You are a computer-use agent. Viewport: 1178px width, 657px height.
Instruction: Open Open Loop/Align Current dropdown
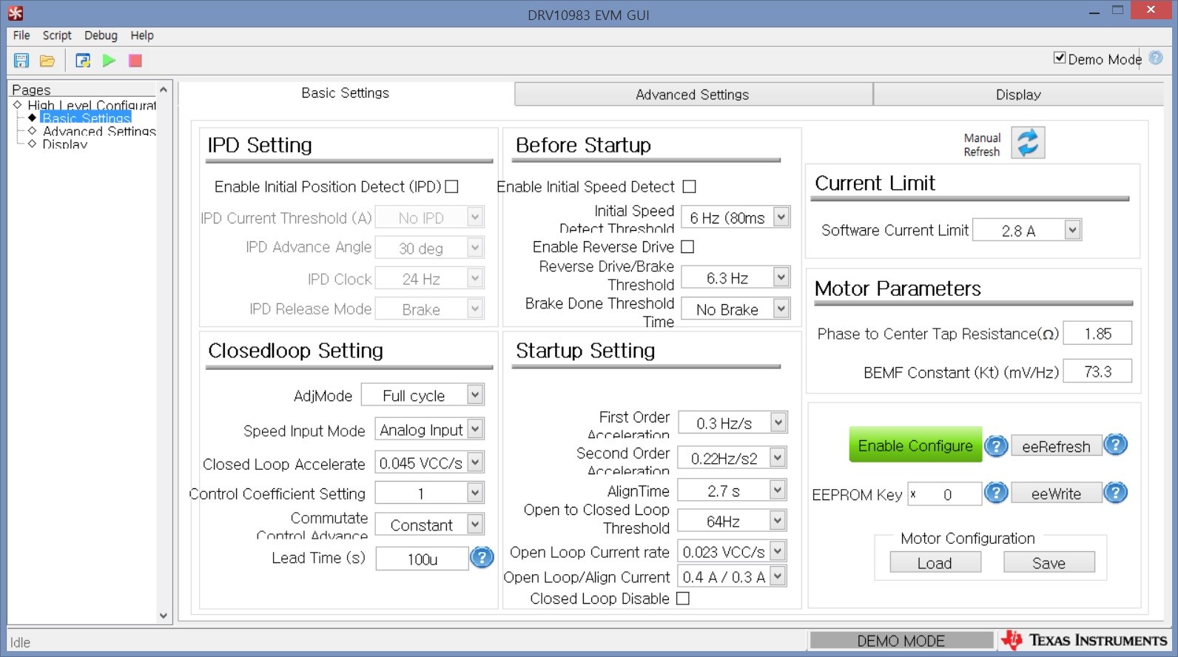point(733,577)
